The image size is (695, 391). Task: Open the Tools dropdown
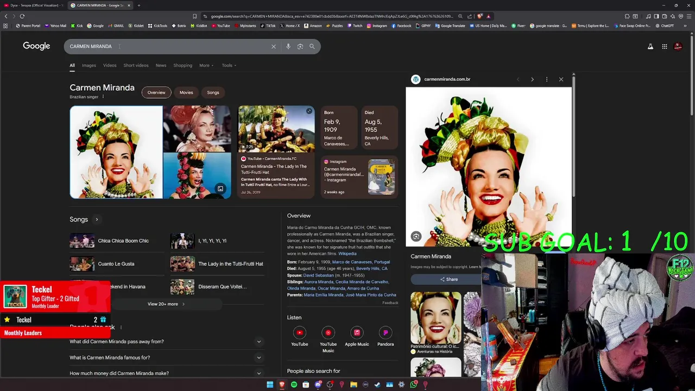click(x=229, y=65)
